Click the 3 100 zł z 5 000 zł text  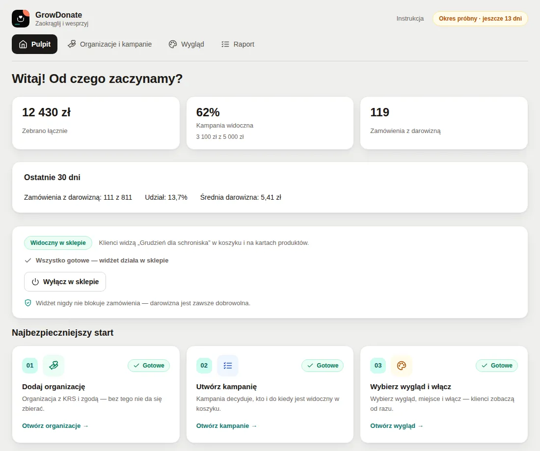(x=220, y=137)
